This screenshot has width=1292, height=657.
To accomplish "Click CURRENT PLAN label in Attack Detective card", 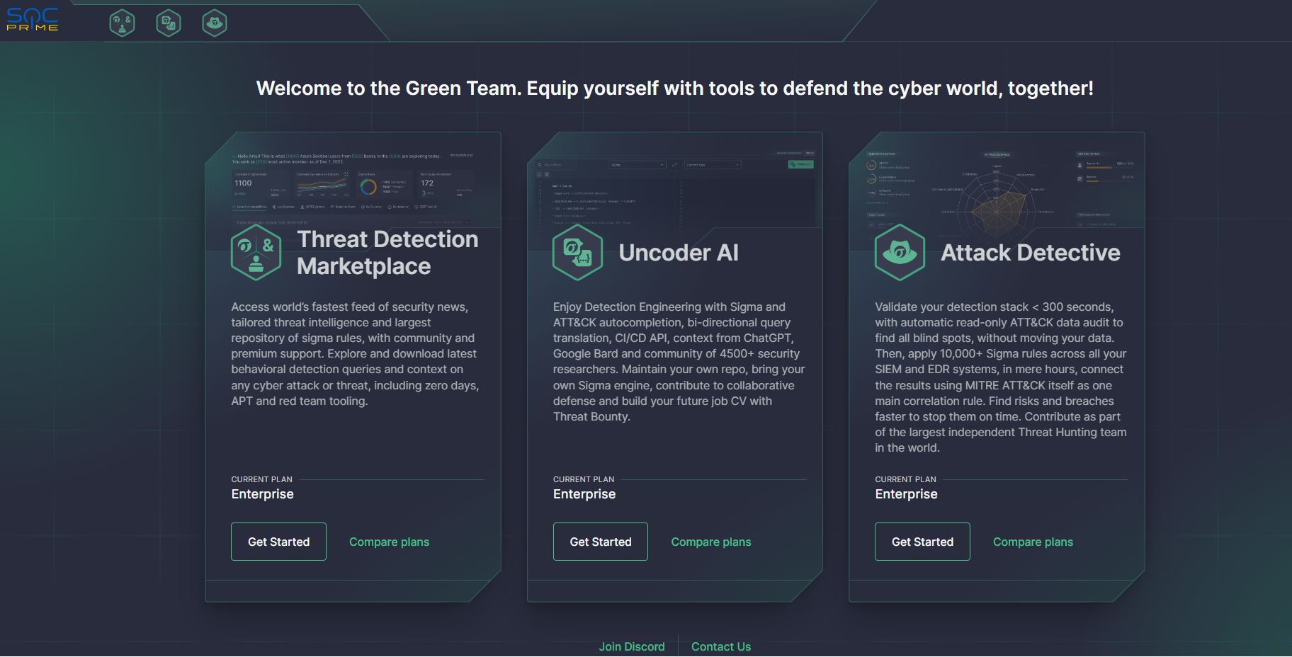I will [905, 479].
